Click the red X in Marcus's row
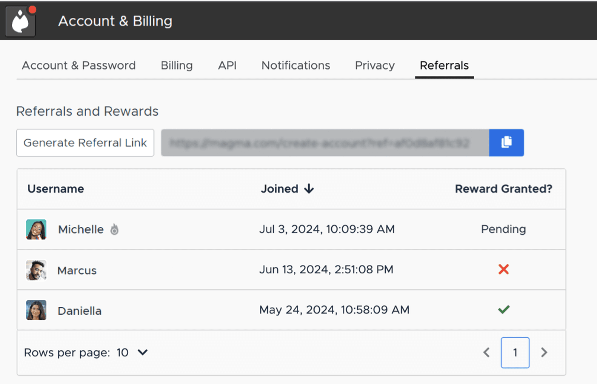The image size is (597, 384). 503,269
